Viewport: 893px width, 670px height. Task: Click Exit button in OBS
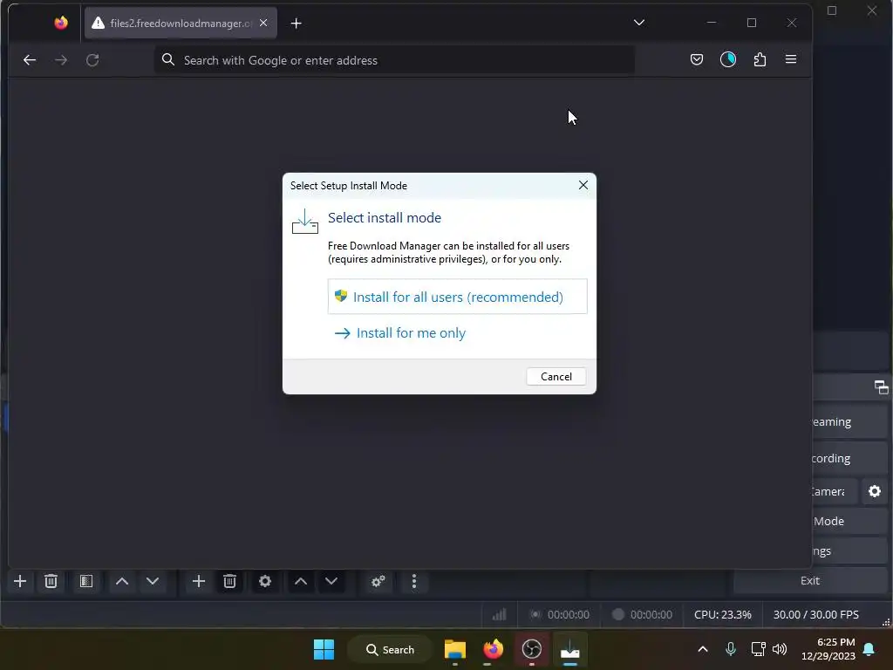[810, 580]
